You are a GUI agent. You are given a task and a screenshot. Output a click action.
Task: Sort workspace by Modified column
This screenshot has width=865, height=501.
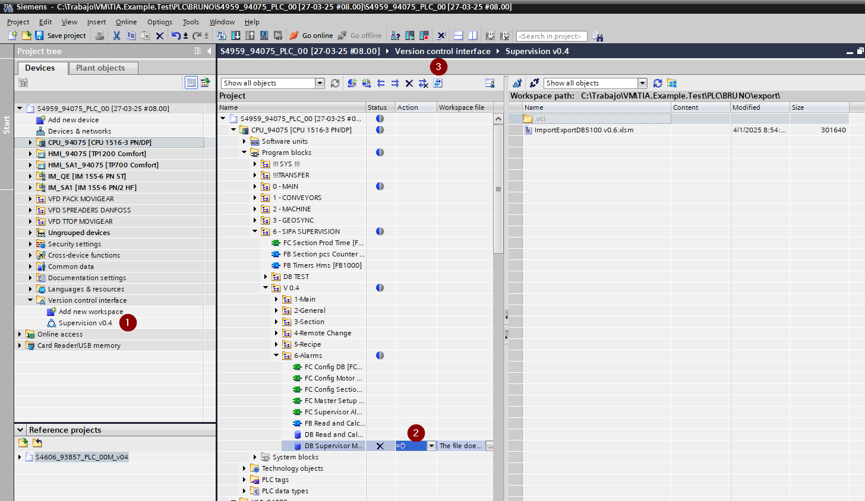pyautogui.click(x=760, y=107)
